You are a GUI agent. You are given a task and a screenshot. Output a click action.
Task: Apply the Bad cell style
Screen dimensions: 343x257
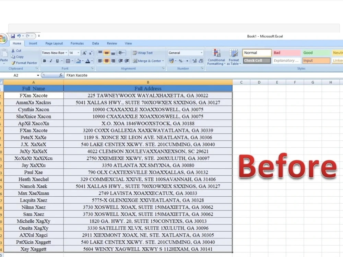point(286,53)
